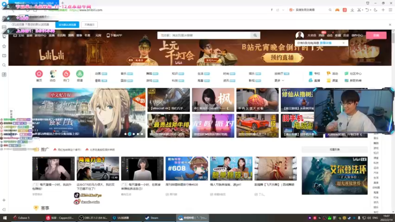
Task: Click the address bar search magnifier
Action: click(x=330, y=10)
